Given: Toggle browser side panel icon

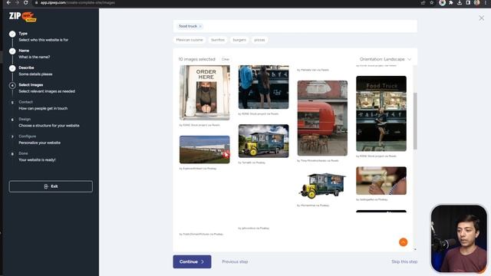Looking at the screenshot, I should [468, 2].
